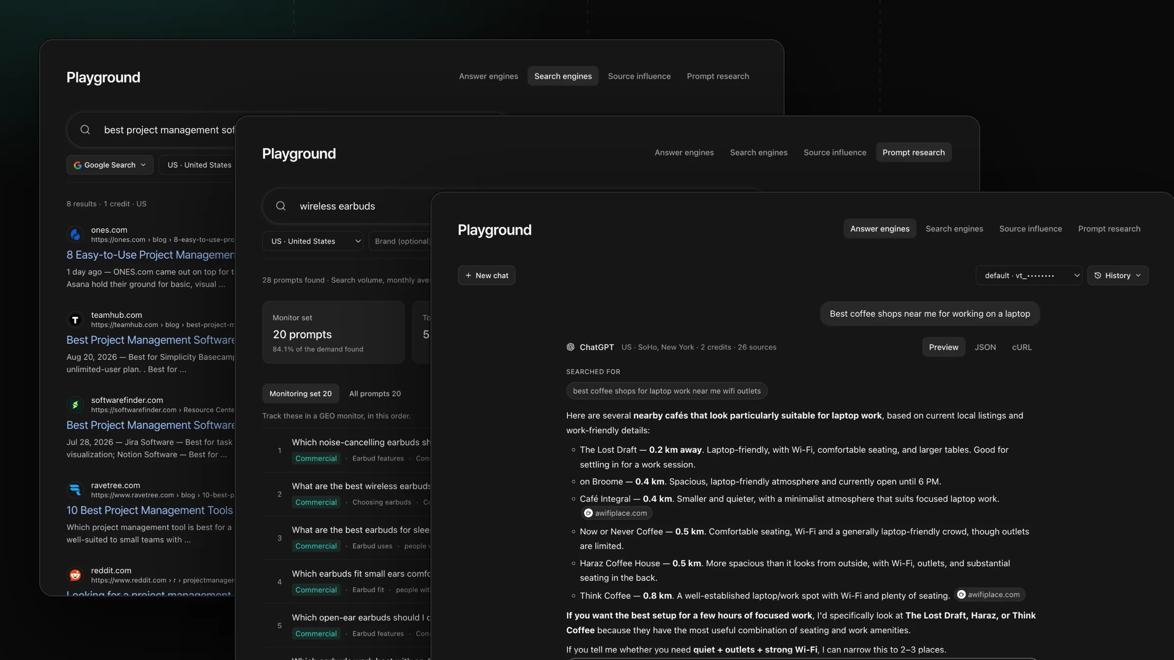
Task: Open the US · United States dropdown in the Prompt research window
Action: pyautogui.click(x=313, y=241)
